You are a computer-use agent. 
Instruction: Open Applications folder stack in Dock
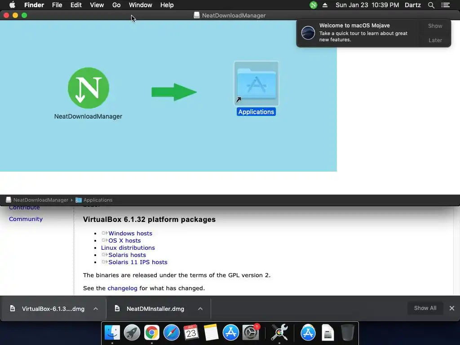(x=308, y=332)
